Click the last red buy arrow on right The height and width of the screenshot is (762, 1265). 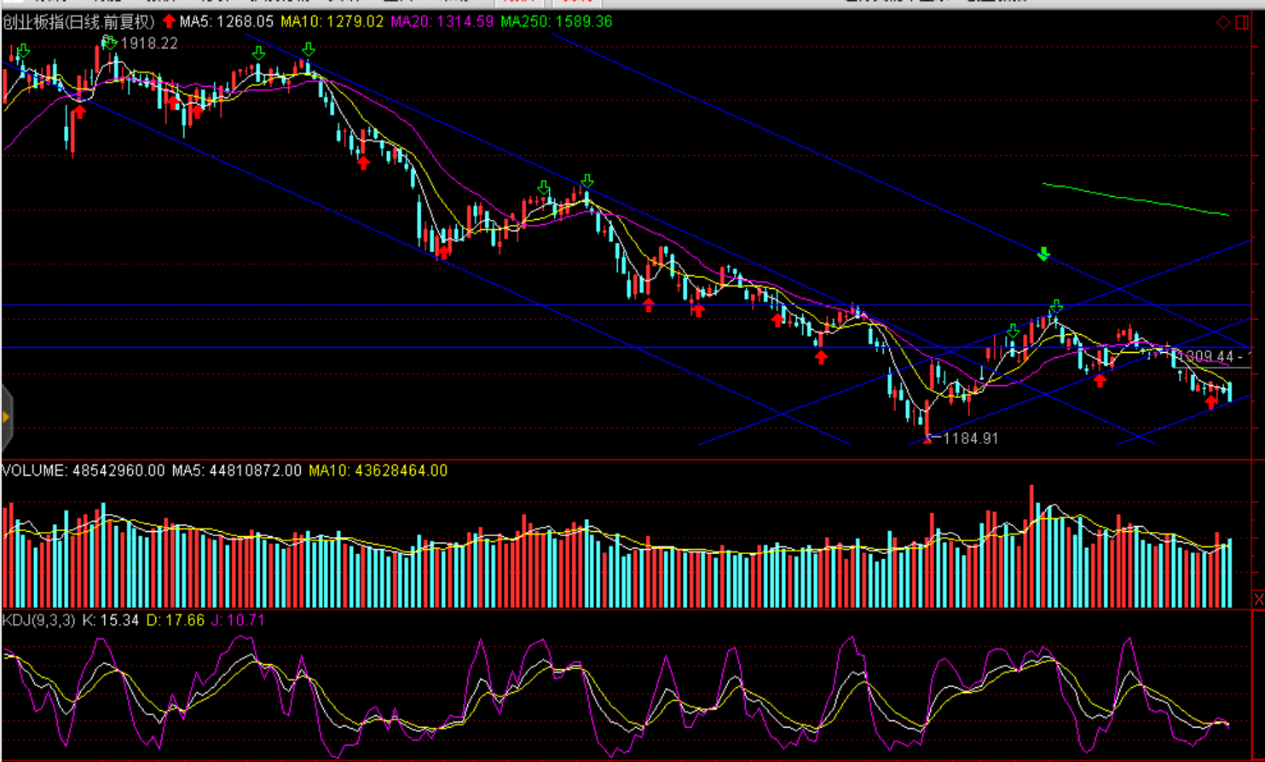[1211, 401]
